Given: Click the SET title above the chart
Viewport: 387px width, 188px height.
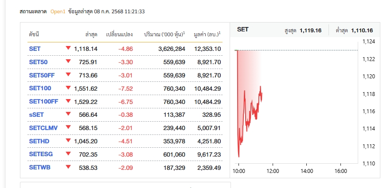Looking at the screenshot, I should click(243, 30).
